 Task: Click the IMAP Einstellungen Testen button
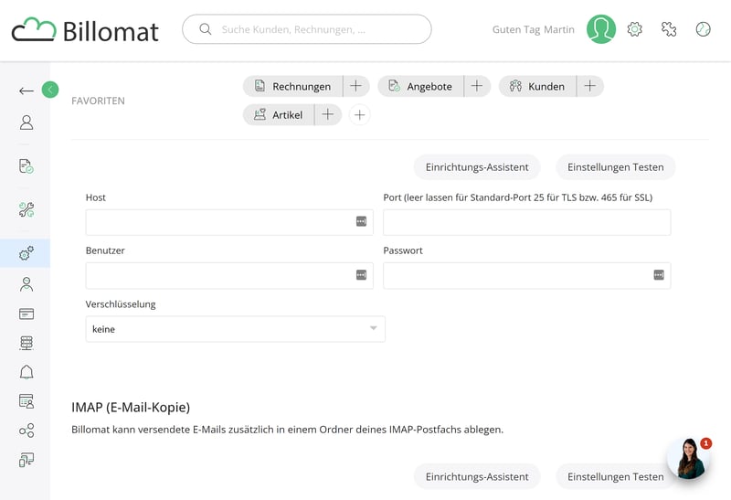615,476
